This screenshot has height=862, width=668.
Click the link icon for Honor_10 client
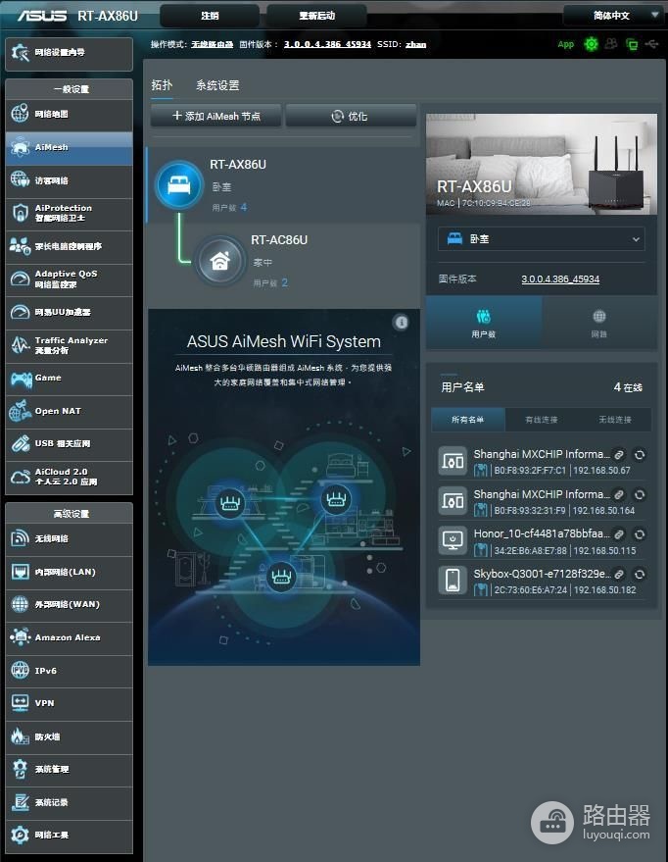[619, 534]
